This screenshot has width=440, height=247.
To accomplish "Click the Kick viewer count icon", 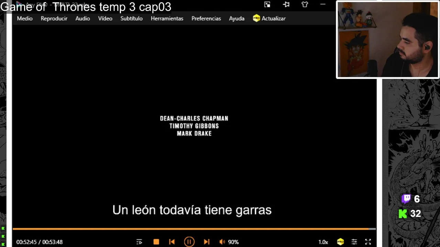I will point(403,214).
